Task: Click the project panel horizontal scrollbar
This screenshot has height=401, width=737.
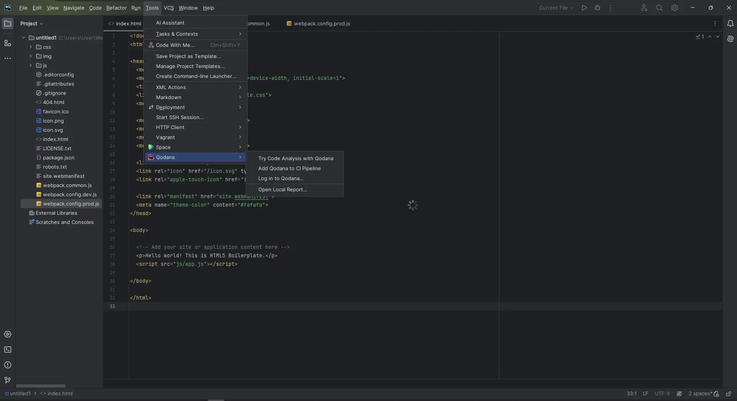Action: (40, 386)
